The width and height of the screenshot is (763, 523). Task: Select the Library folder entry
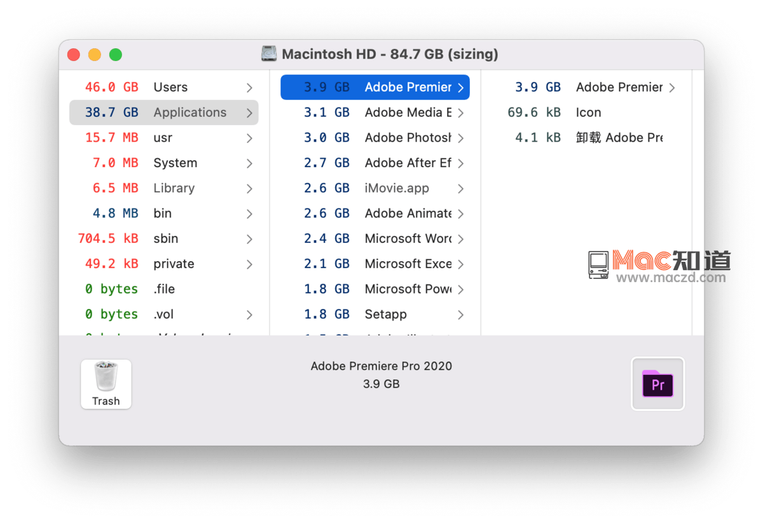point(174,188)
